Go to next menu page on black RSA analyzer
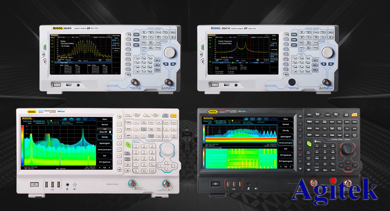The height and width of the screenshot is (211, 390). point(290,167)
